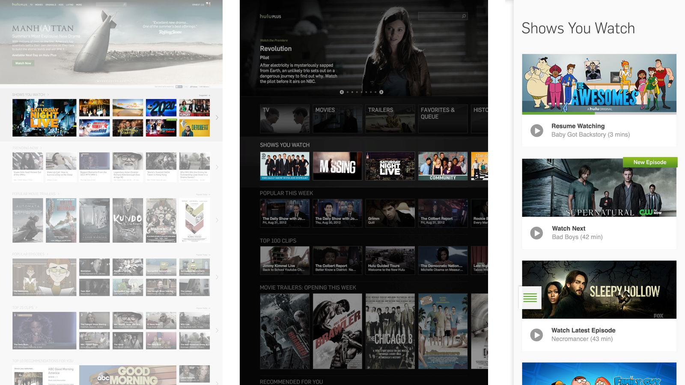The width and height of the screenshot is (685, 385).
Task: Advance Popular Episodes row right arrow
Action: pyautogui.click(x=217, y=277)
